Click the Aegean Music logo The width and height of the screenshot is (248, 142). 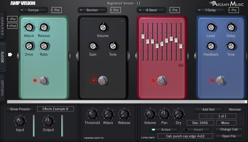[x=226, y=4]
